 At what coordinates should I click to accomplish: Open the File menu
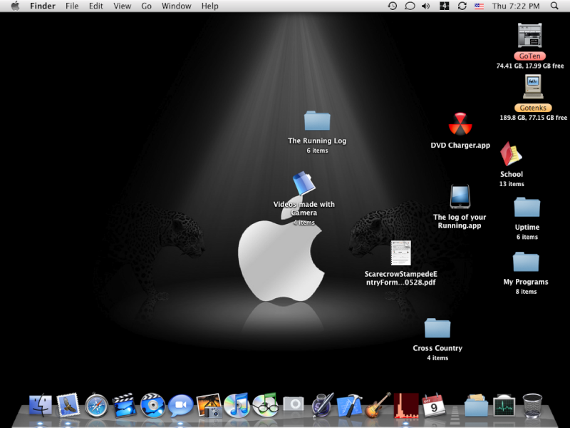(72, 6)
